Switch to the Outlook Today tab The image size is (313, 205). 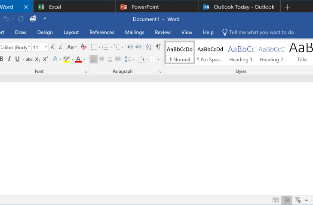239,7
